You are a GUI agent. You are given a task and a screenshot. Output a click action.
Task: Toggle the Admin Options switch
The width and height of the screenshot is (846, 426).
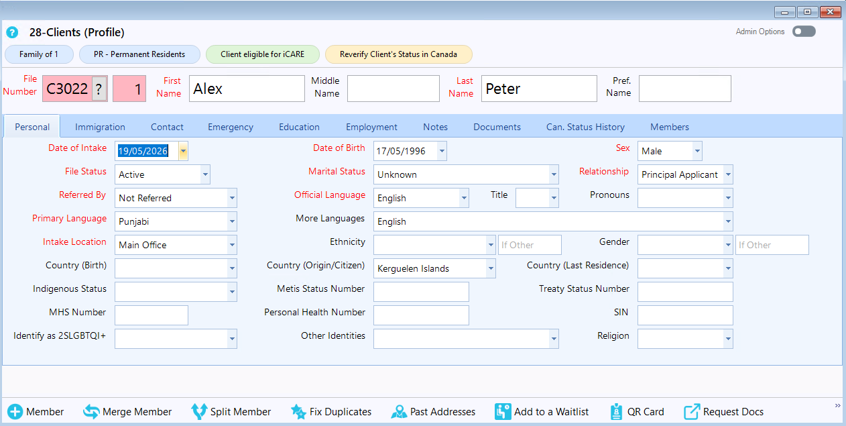click(804, 32)
